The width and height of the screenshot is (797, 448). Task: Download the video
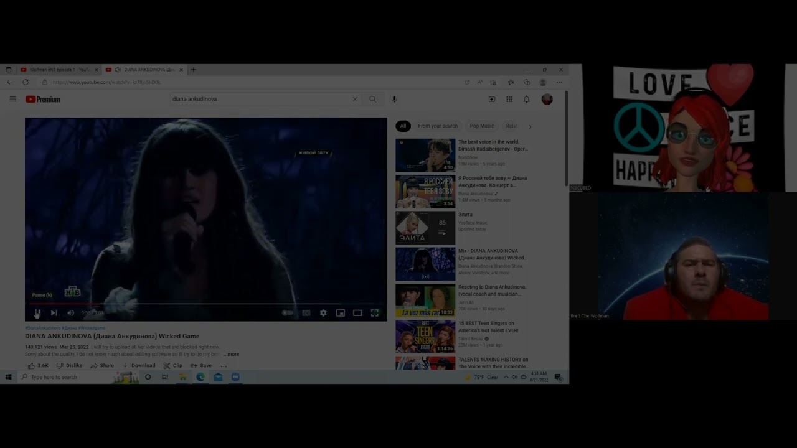click(x=138, y=366)
